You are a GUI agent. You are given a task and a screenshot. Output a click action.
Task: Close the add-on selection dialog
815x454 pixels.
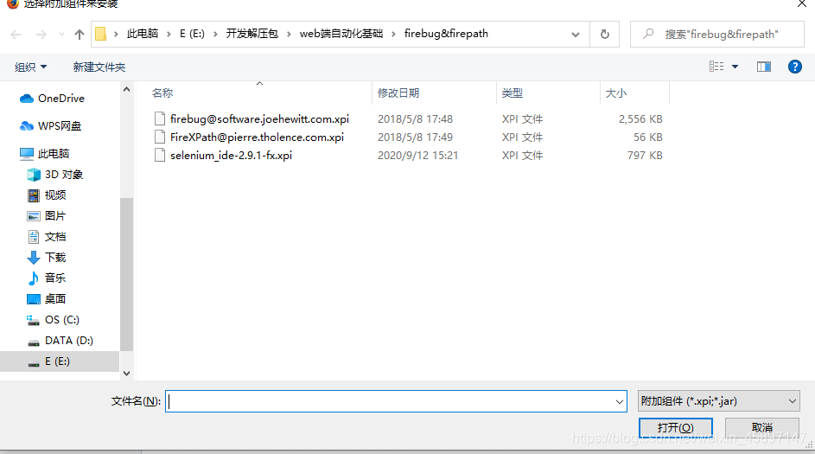click(801, 3)
